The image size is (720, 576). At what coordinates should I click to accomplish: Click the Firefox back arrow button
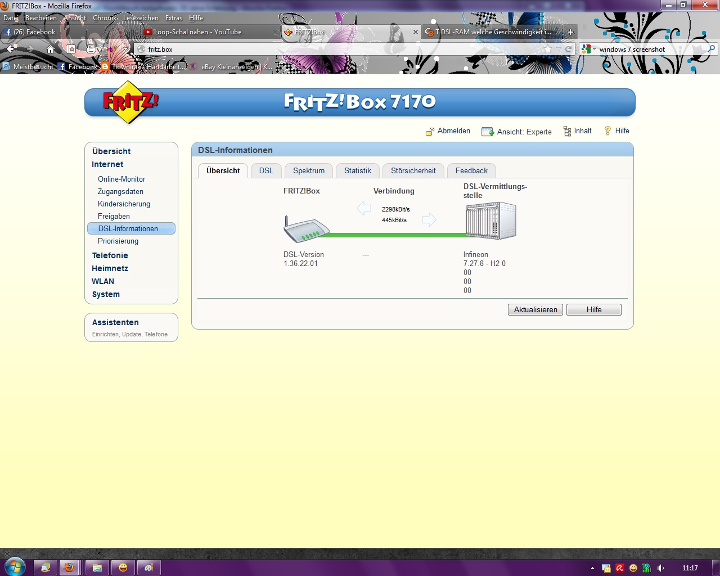point(11,49)
